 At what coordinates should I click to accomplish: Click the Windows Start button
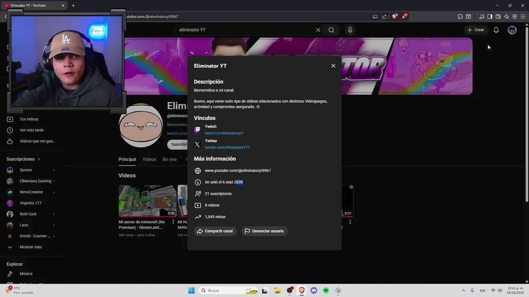(x=191, y=290)
